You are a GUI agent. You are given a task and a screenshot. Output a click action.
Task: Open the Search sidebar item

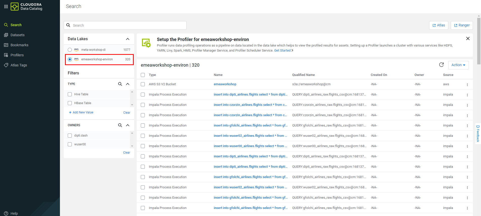point(16,25)
